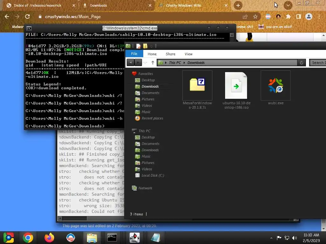
Task: Open a new Chrome tab
Action: tap(238, 5)
